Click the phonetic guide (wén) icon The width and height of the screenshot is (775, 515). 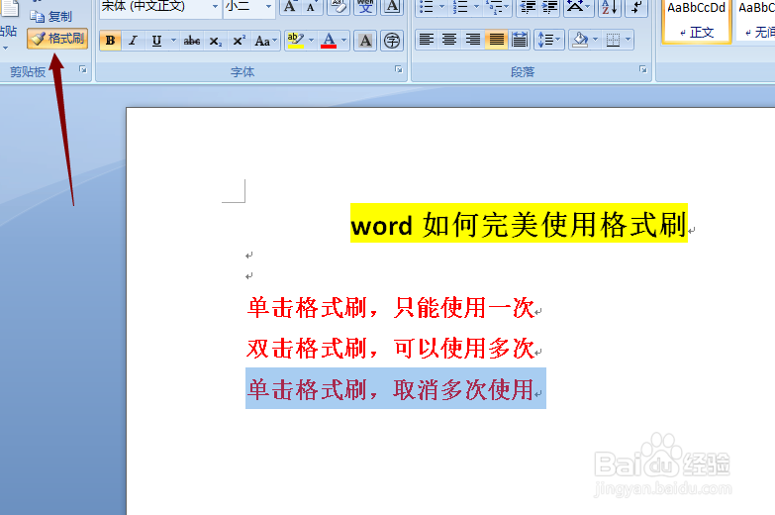tap(366, 7)
